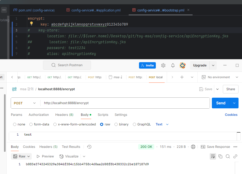
Task: Collapse the IDE side panel minus button
Action: 4,10
